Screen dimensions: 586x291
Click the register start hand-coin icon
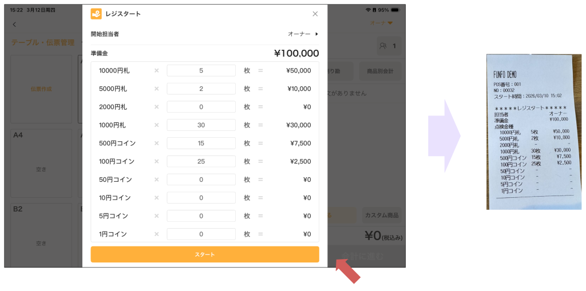pos(96,14)
